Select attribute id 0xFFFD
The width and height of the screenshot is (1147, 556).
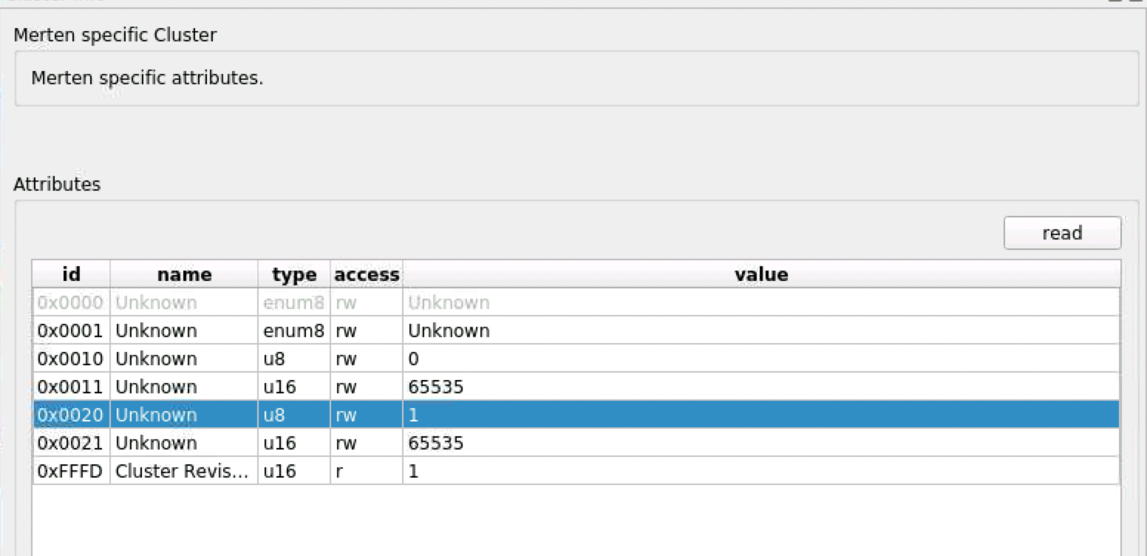pos(71,471)
